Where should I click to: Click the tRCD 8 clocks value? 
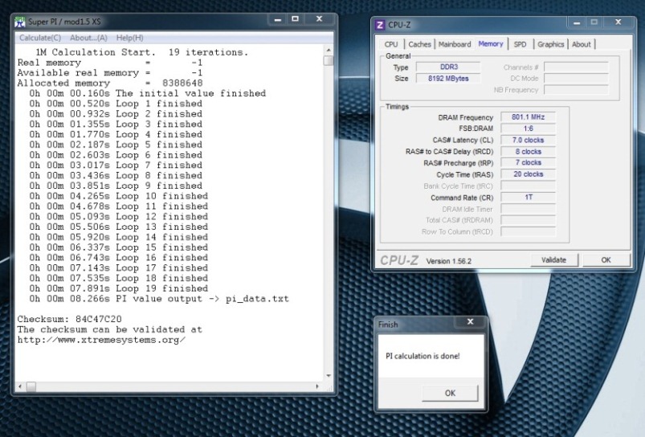[x=529, y=152]
